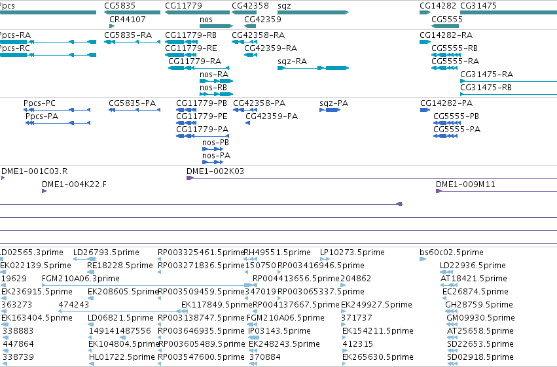Select the nos gene label
This screenshot has height=367, width=557.
point(206,19)
